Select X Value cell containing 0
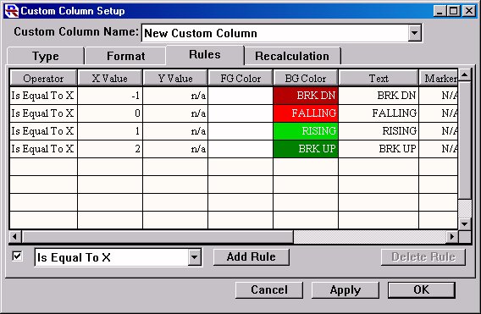The image size is (481, 314). 110,113
